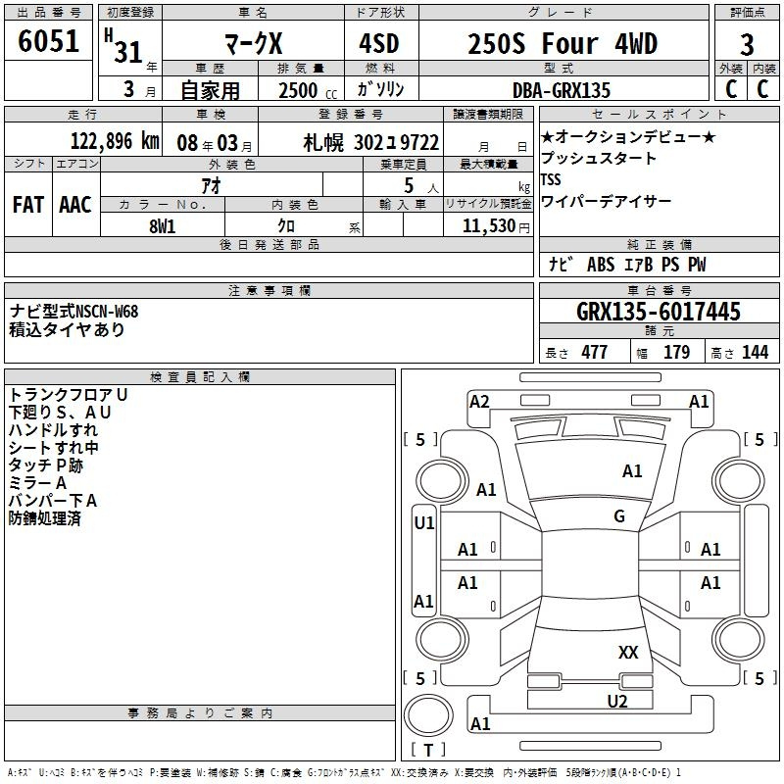Select the U2 mark on the car diagram
Image resolution: width=784 pixels, height=784 pixels.
tap(616, 701)
